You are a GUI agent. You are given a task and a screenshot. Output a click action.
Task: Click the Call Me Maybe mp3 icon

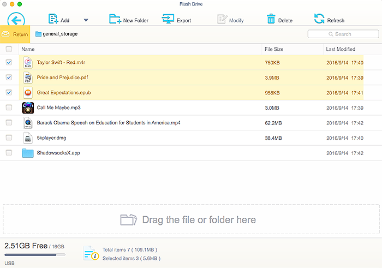click(x=28, y=108)
